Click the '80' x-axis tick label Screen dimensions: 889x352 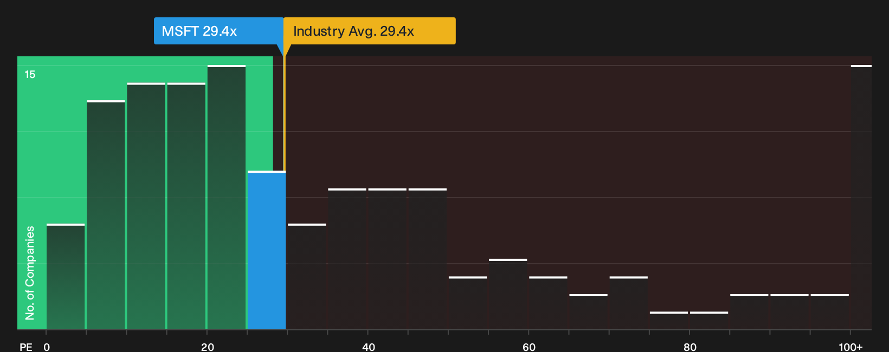pos(690,347)
